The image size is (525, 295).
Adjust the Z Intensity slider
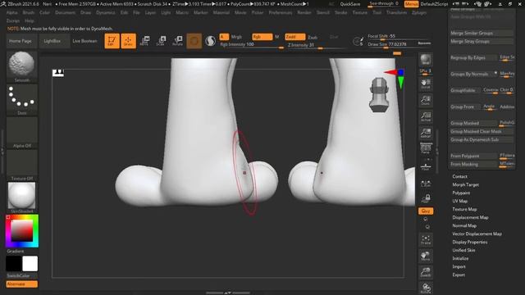tap(317, 46)
